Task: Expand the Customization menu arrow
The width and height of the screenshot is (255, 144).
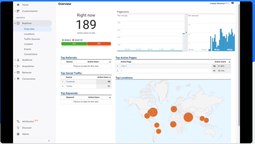Action: pos(15,11)
